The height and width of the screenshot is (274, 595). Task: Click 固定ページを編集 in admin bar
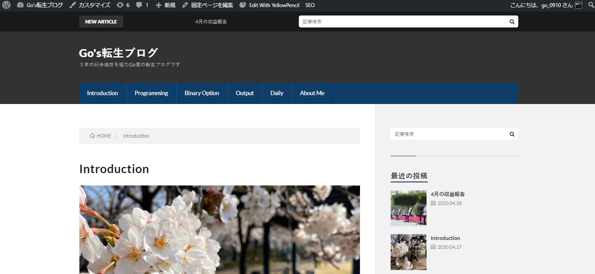pyautogui.click(x=212, y=5)
